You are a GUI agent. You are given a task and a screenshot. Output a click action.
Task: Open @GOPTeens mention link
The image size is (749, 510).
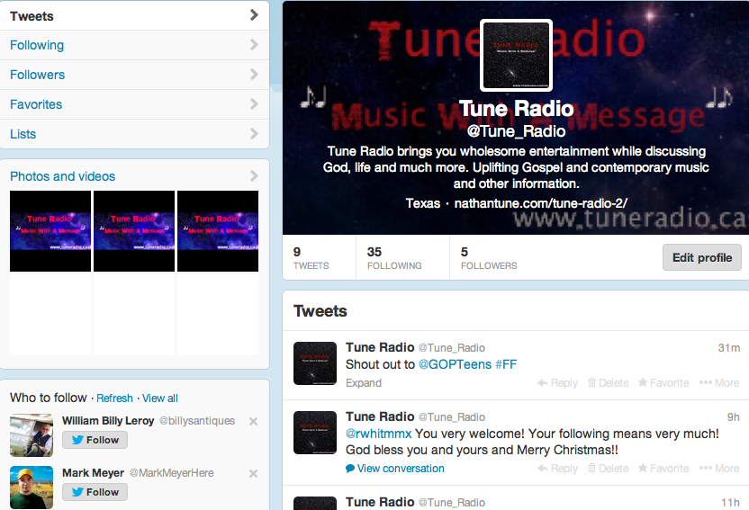455,364
